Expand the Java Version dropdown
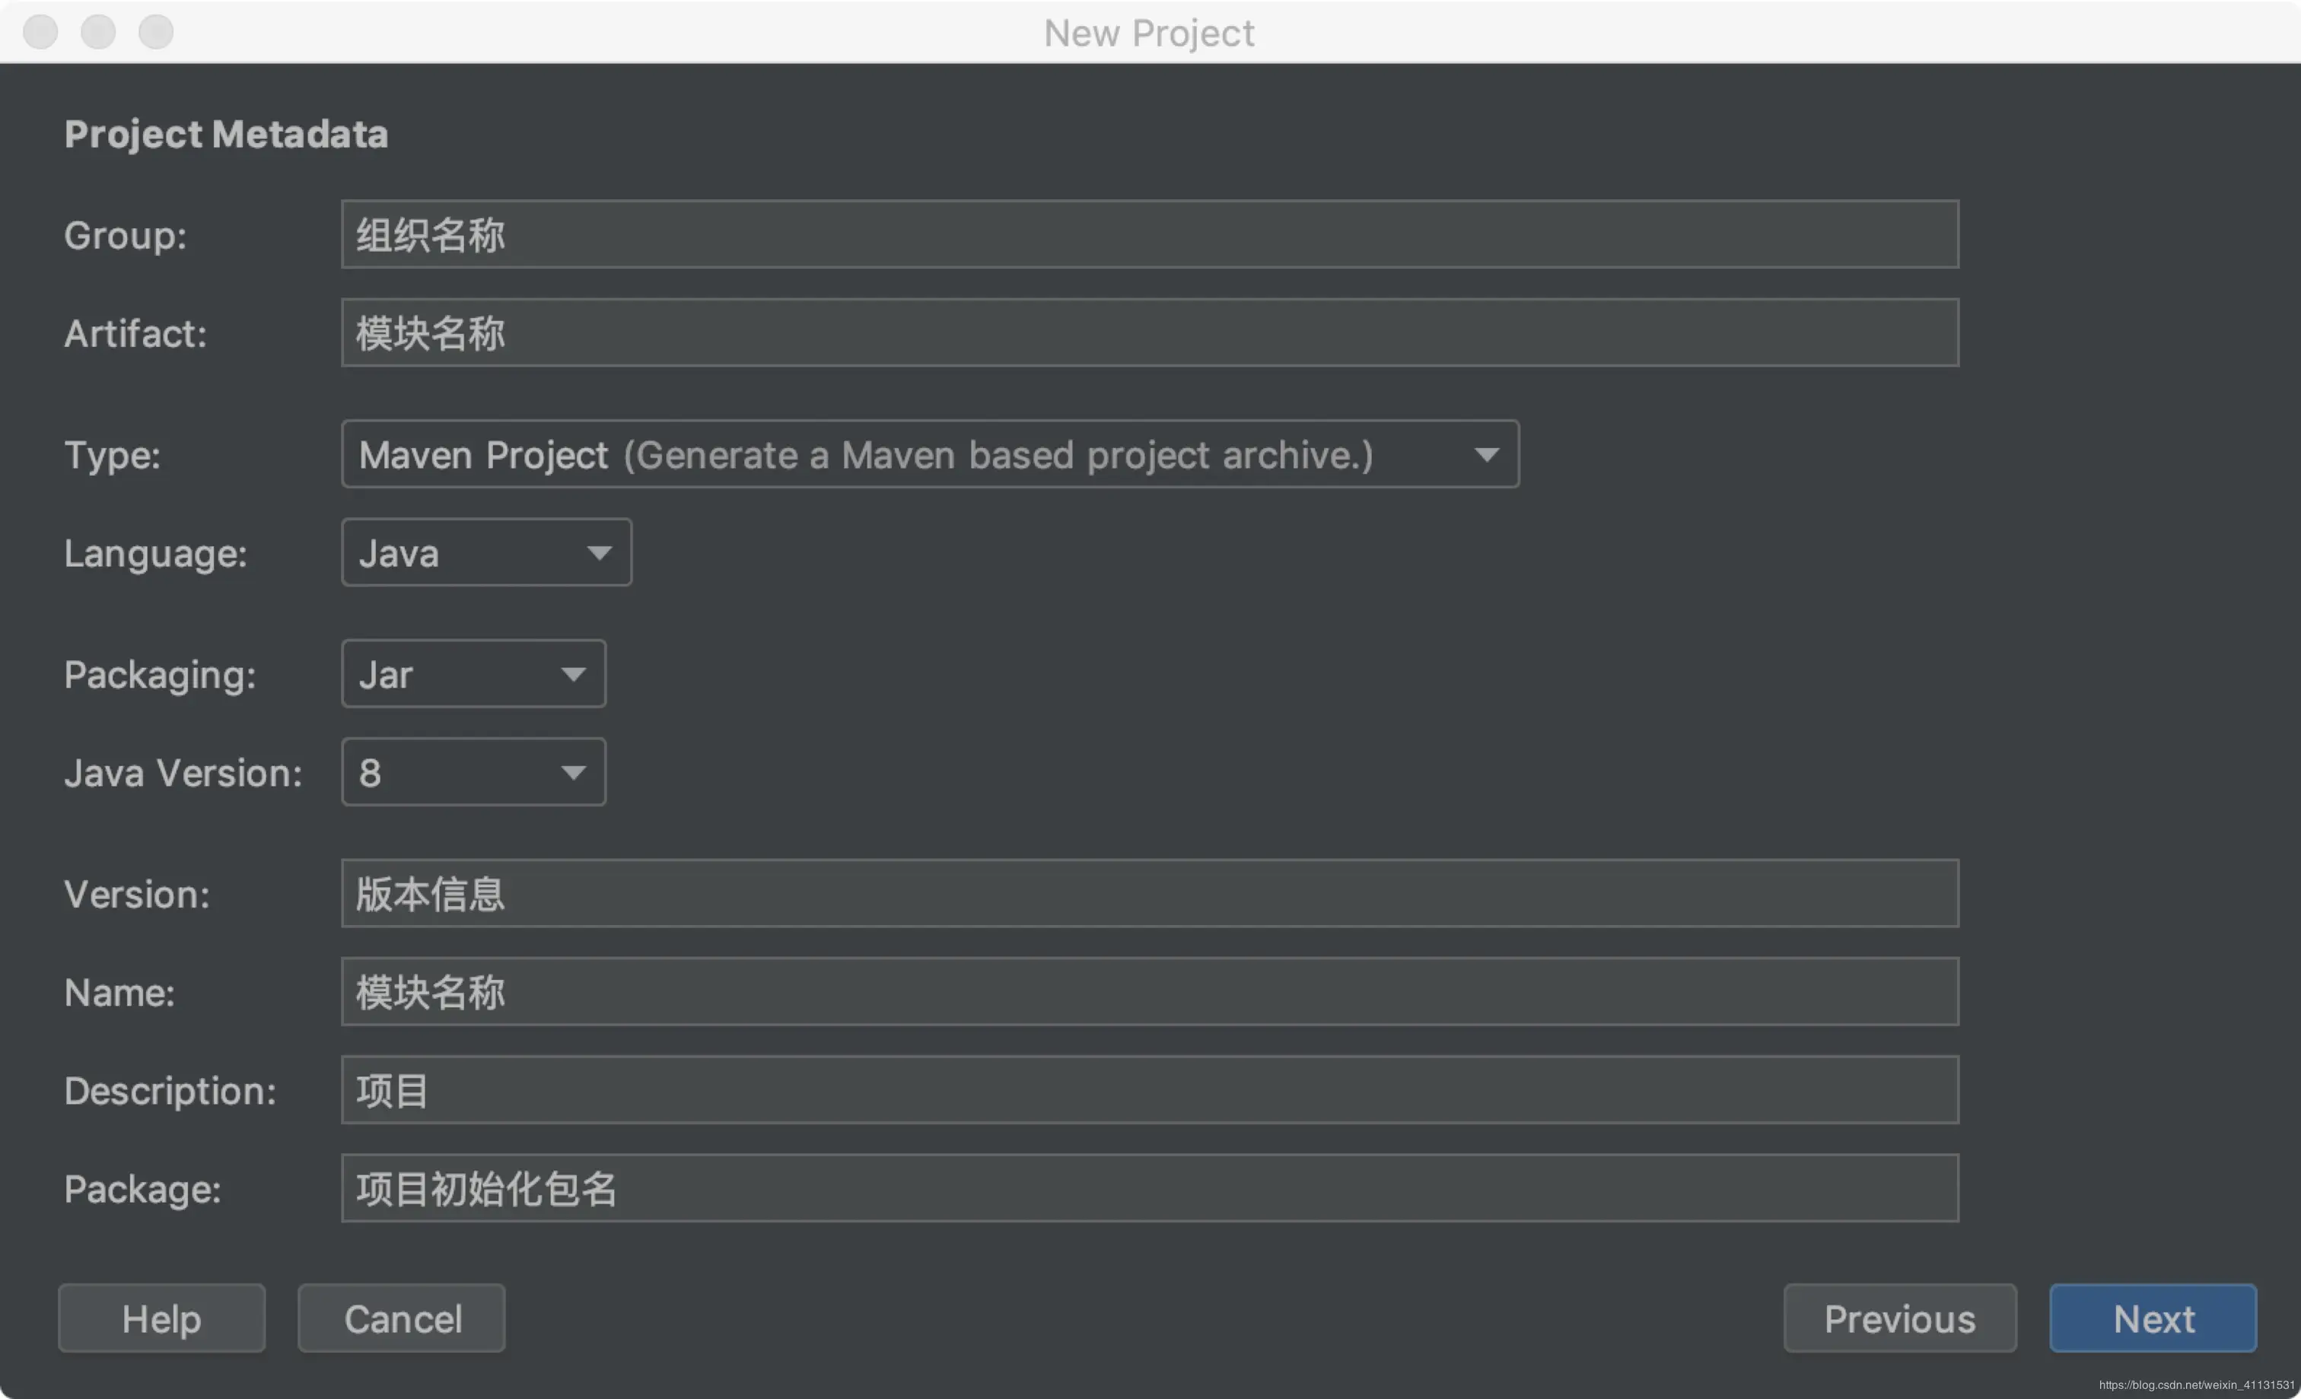This screenshot has height=1399, width=2301. click(x=473, y=771)
